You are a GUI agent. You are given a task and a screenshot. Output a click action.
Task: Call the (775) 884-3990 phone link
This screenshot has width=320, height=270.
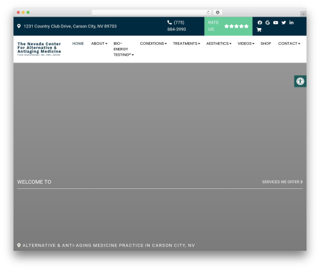(x=177, y=26)
